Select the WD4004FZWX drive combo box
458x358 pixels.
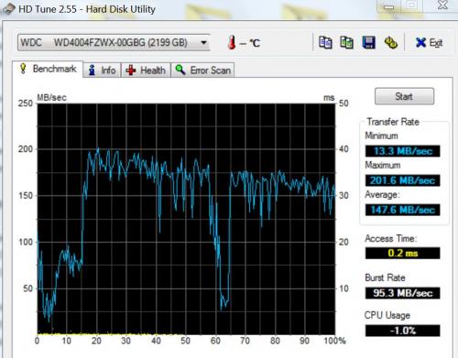click(114, 42)
